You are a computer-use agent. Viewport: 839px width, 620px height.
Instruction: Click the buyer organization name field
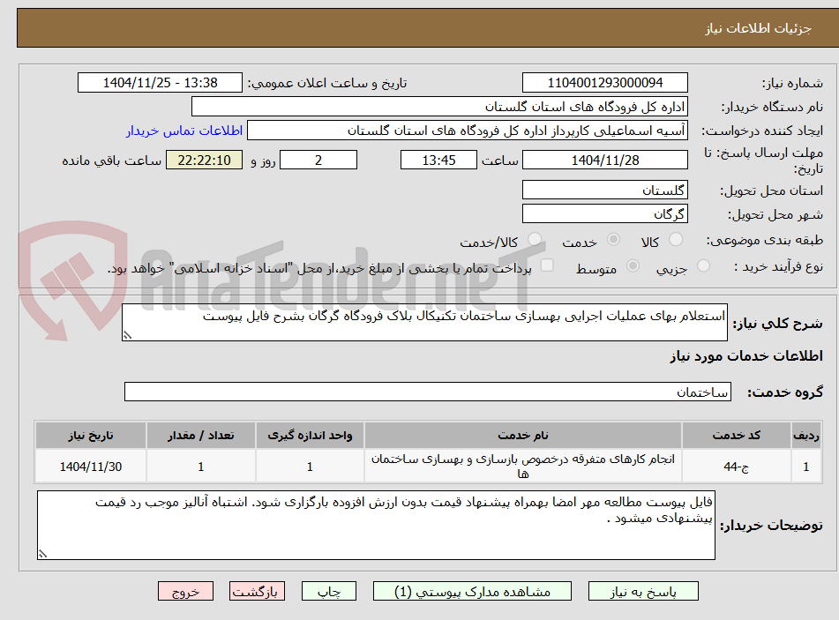pos(439,107)
